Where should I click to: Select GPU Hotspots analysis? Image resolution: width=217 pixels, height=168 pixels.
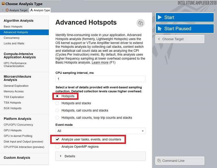13,130
